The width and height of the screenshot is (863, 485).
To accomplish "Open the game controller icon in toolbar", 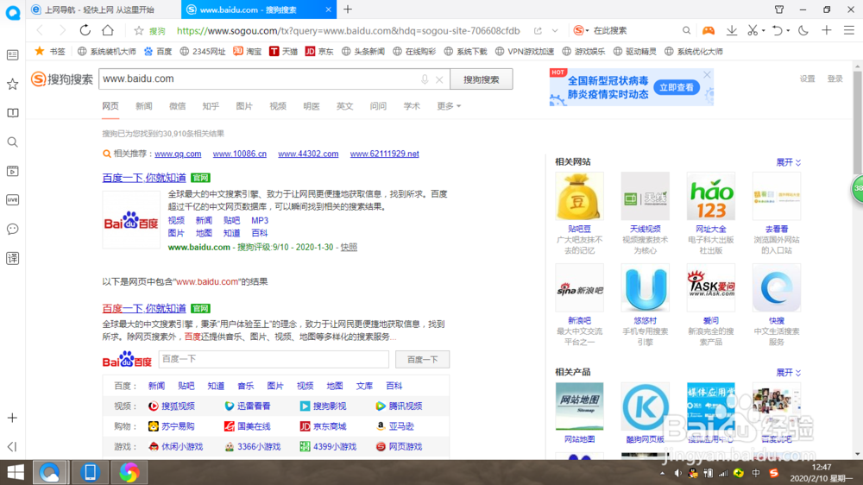I will [709, 31].
